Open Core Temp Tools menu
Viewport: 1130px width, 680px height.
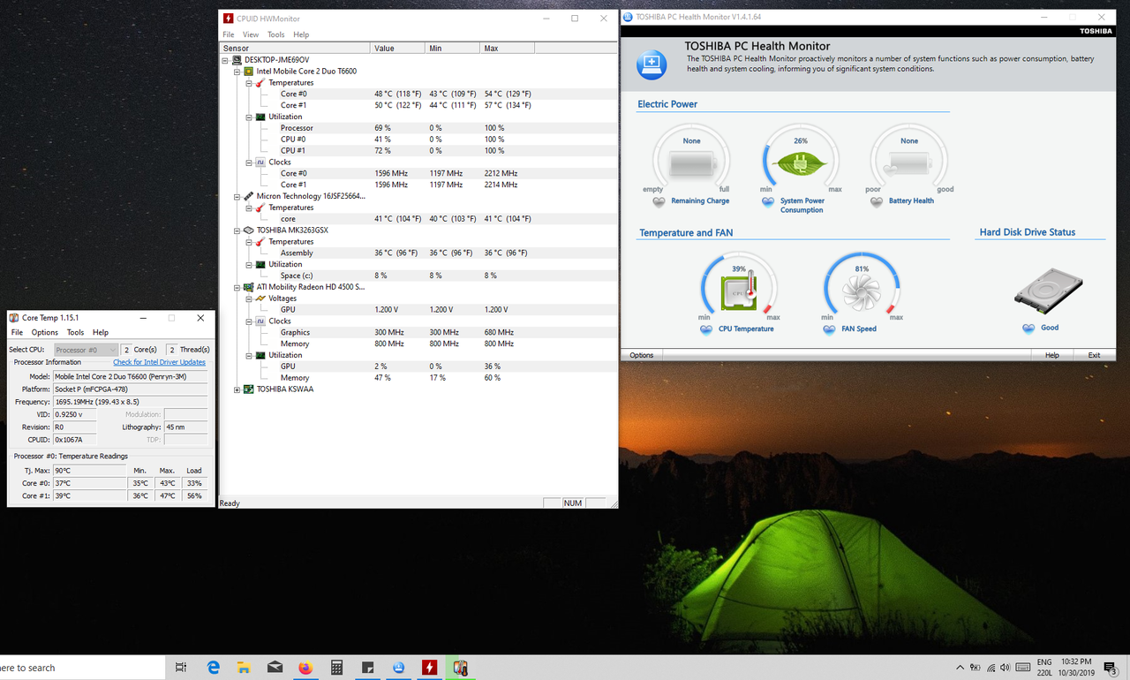[x=76, y=332]
